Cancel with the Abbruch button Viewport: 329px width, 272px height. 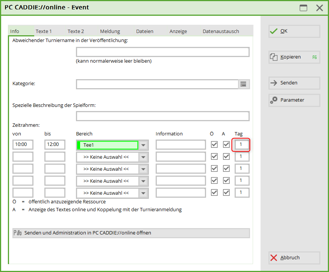(x=294, y=257)
